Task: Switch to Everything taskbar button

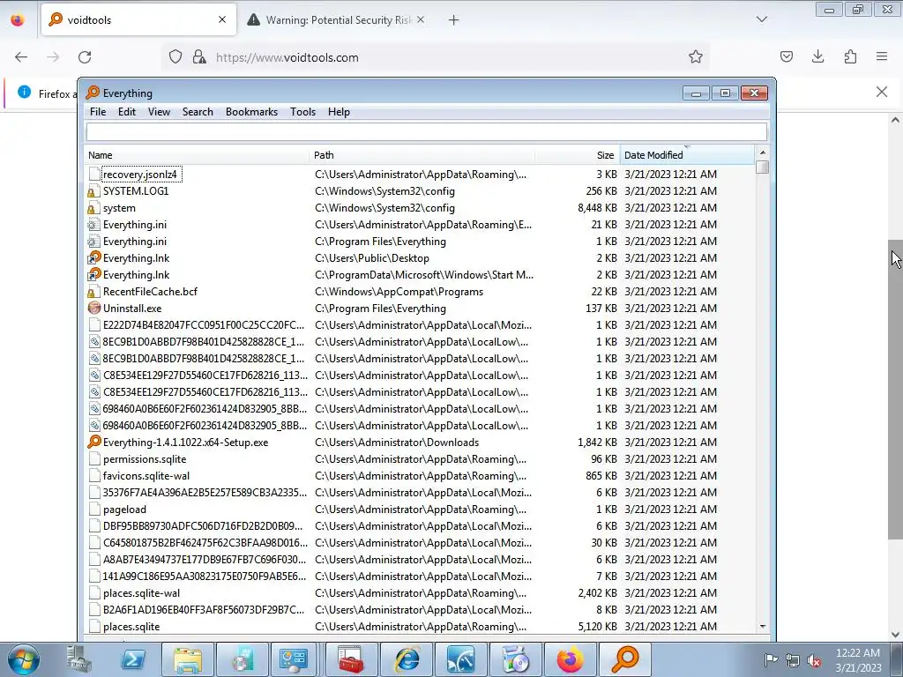Action: coord(625,659)
